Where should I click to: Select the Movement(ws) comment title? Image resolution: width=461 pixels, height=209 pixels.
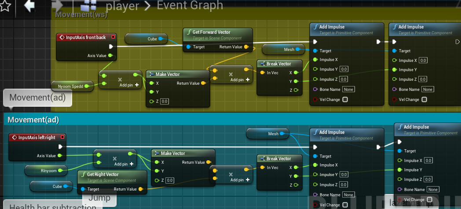point(81,14)
